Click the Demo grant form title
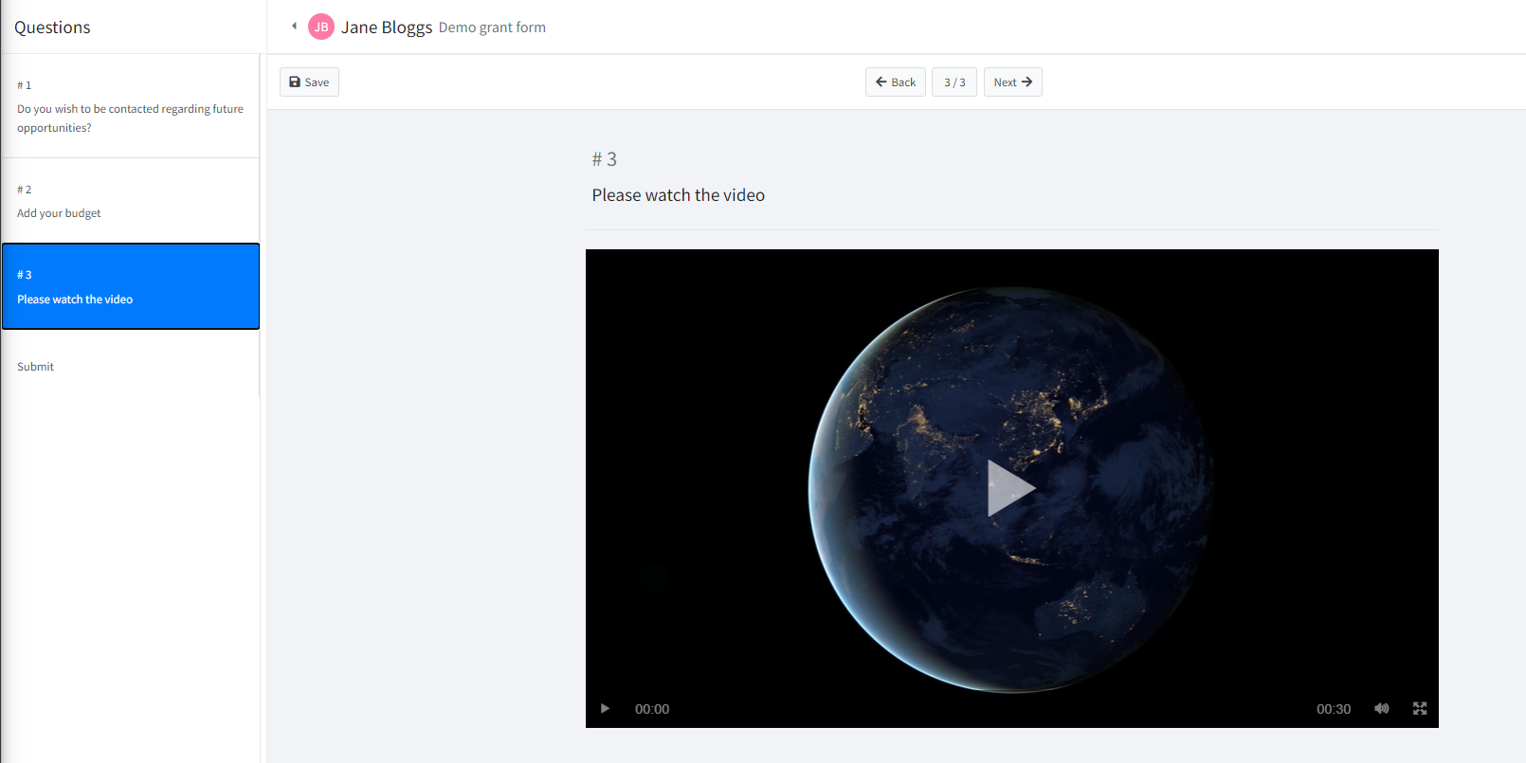The image size is (1526, 763). point(492,27)
